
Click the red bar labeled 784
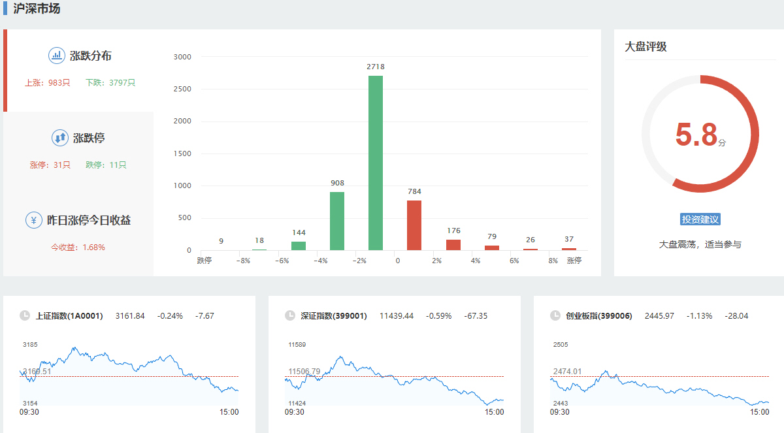point(414,225)
